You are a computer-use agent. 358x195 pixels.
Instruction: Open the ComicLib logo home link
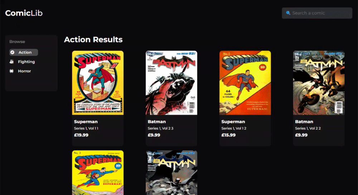24,13
